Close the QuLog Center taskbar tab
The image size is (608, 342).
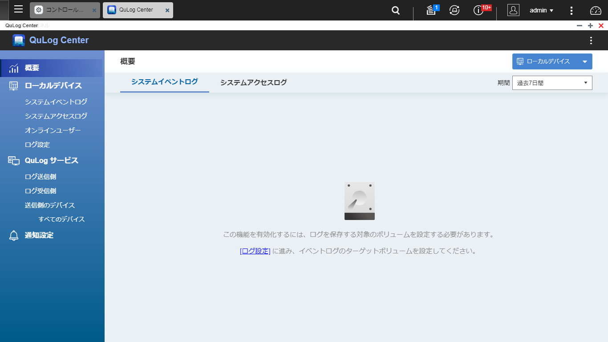[167, 10]
